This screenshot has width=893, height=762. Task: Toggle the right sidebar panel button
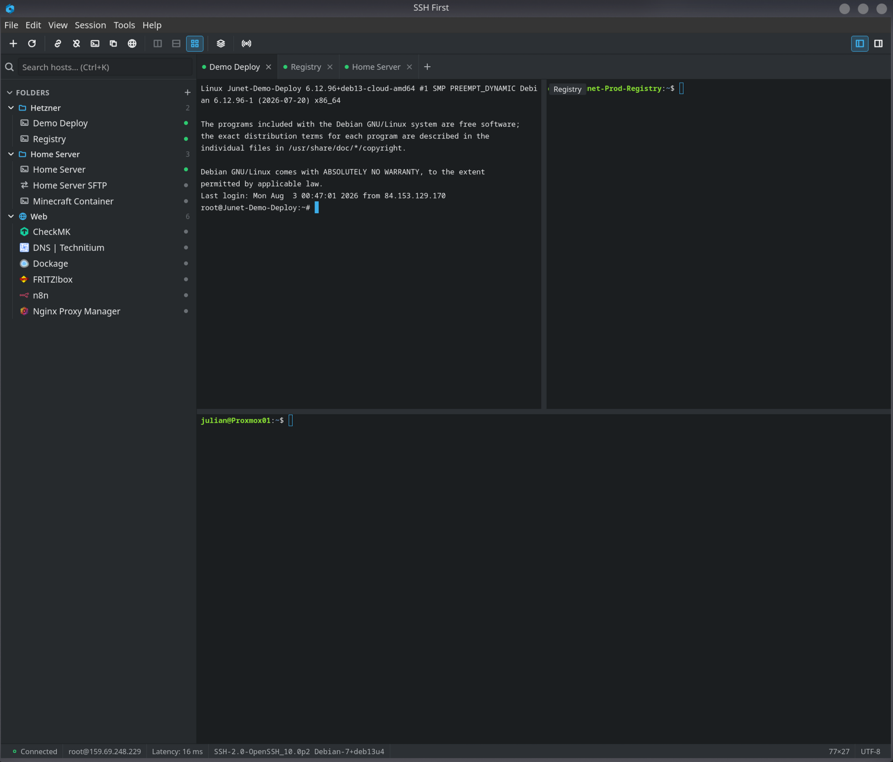point(878,43)
